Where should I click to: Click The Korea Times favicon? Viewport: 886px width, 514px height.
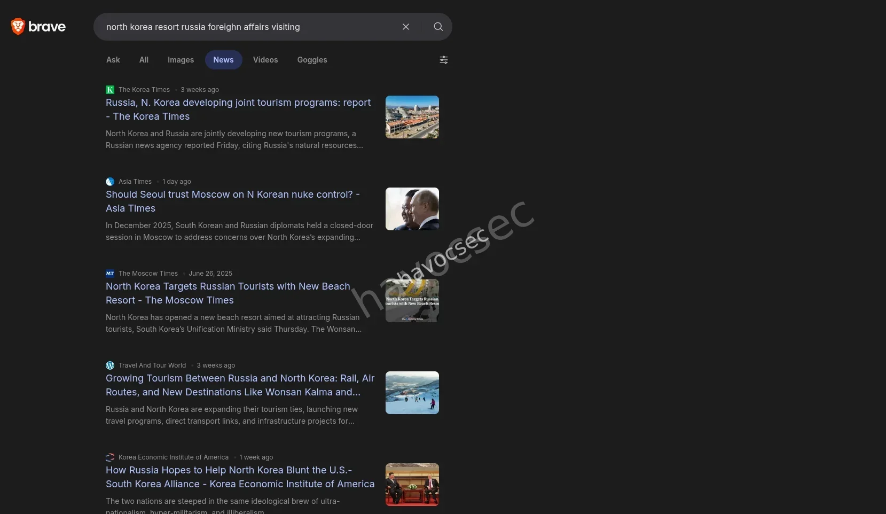(x=110, y=90)
